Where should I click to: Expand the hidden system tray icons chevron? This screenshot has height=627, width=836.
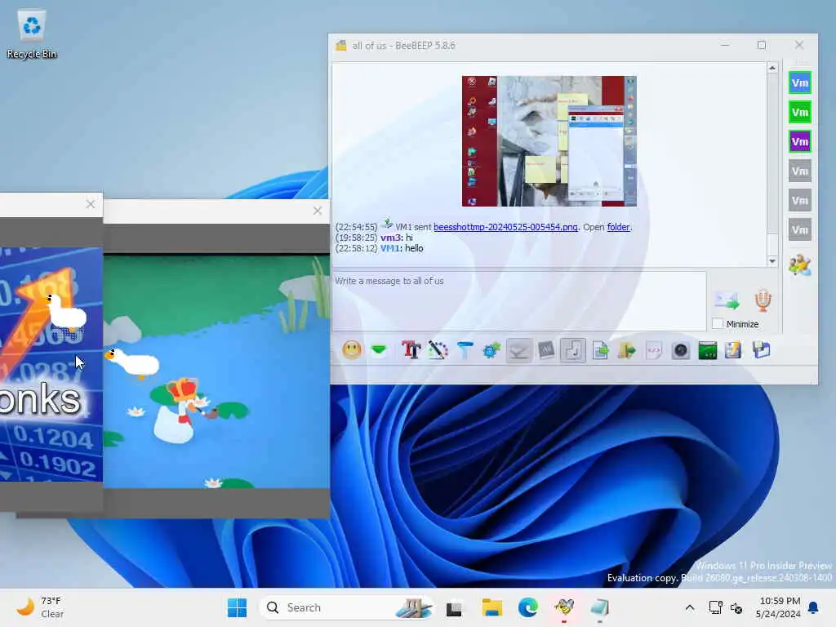pos(689,607)
